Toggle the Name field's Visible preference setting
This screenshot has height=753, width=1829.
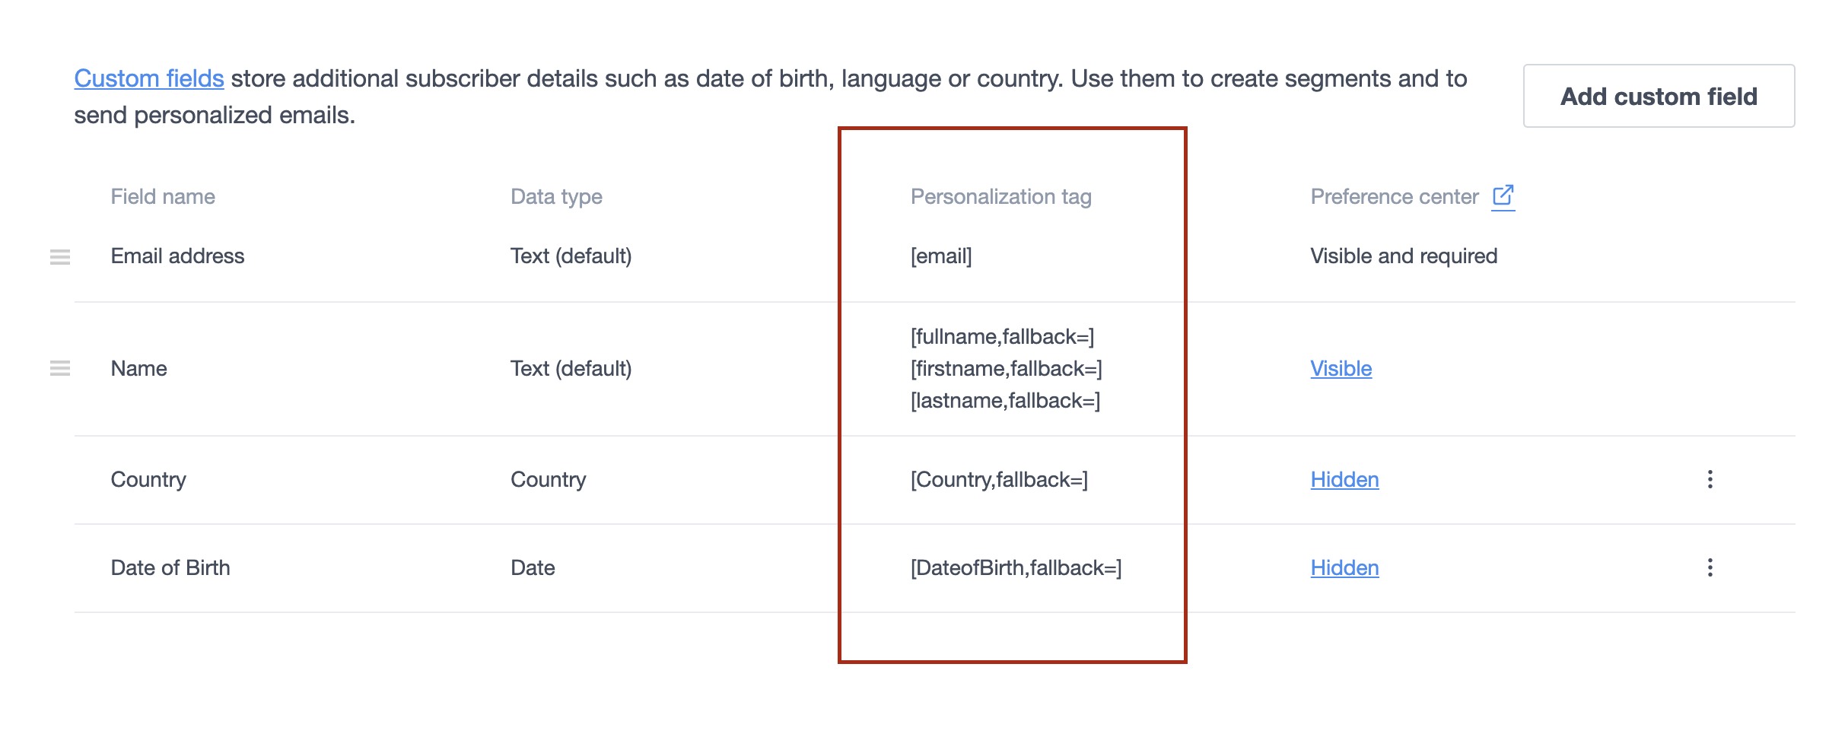coord(1341,369)
